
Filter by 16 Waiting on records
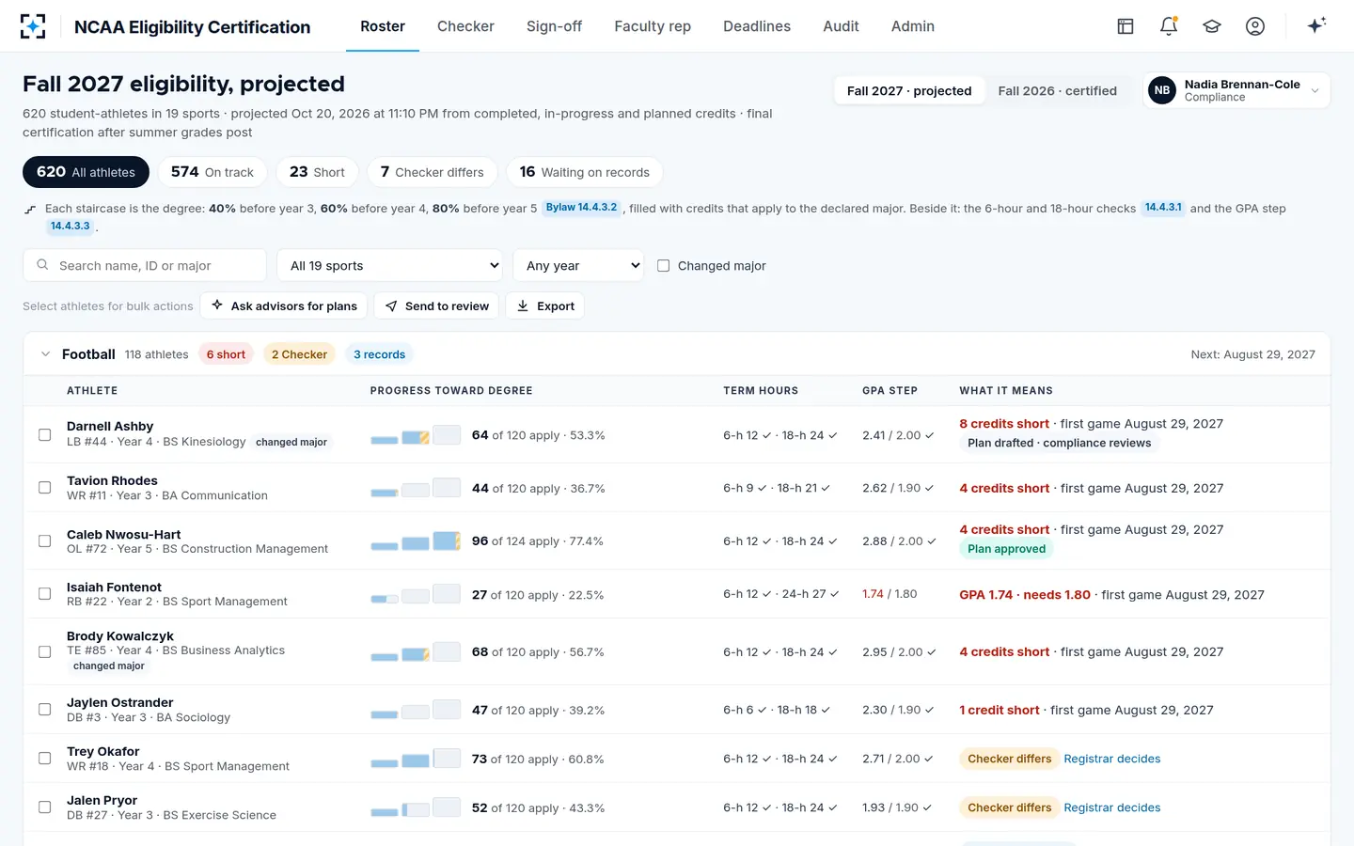pyautogui.click(x=584, y=172)
